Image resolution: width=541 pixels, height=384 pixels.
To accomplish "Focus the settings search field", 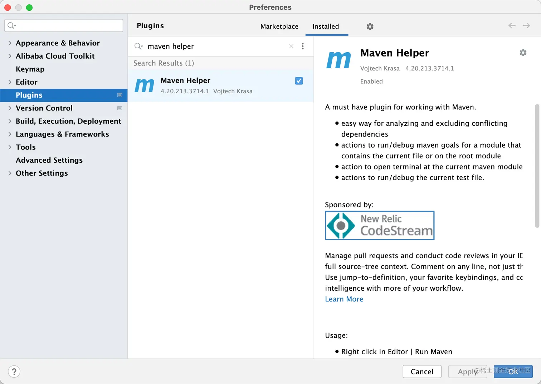I will click(x=64, y=25).
